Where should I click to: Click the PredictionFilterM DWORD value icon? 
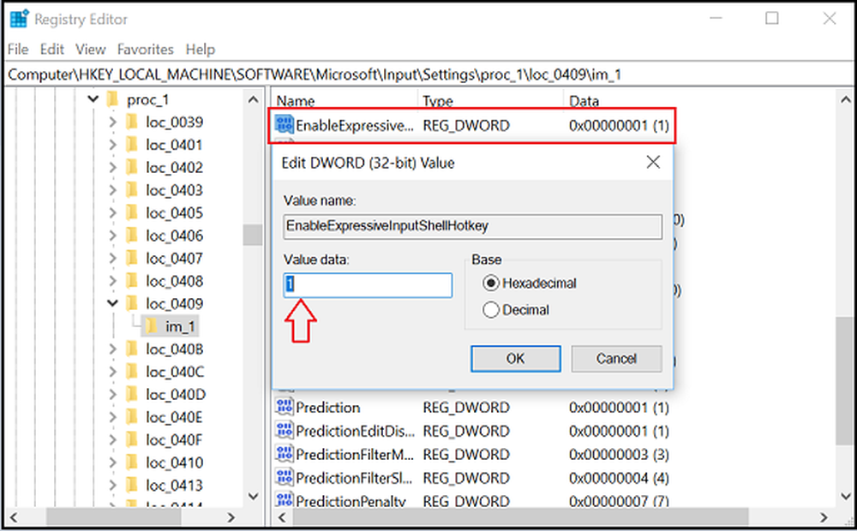click(285, 454)
